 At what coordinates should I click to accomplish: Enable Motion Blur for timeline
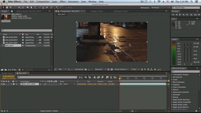(102, 77)
